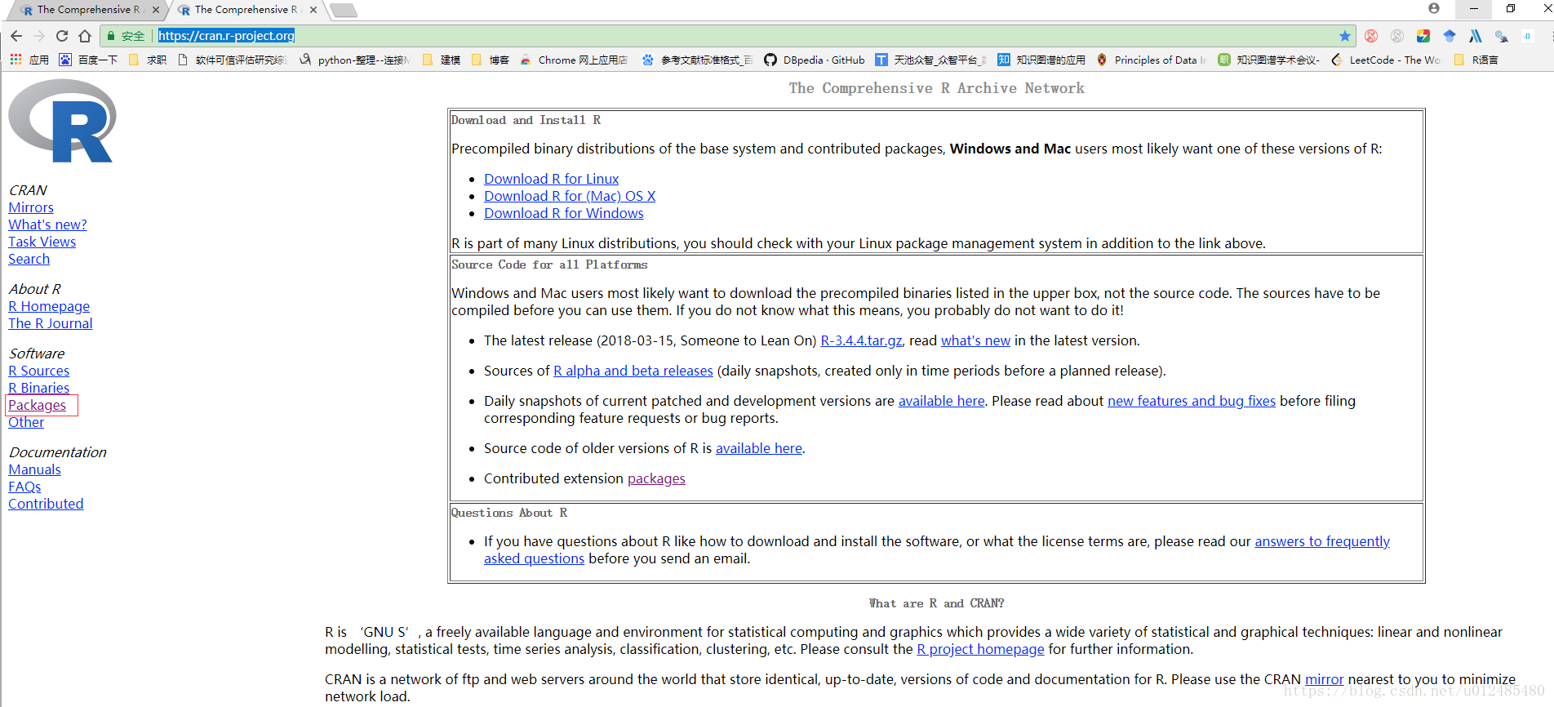Viewport: 1554px width, 707px height.
Task: Open the CRAN mirror link
Action: coord(1324,679)
